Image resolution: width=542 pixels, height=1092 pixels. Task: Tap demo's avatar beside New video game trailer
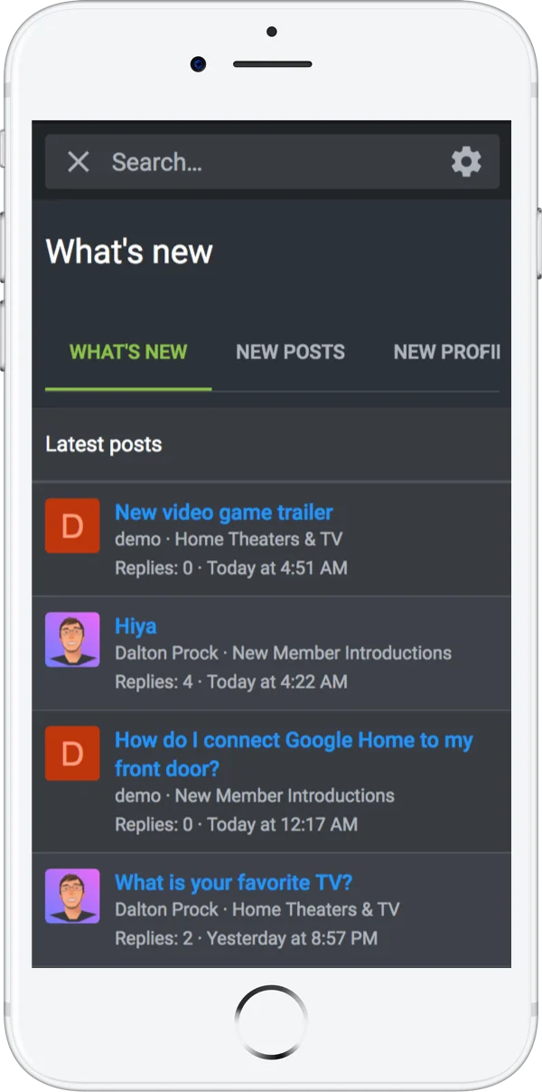(x=72, y=526)
